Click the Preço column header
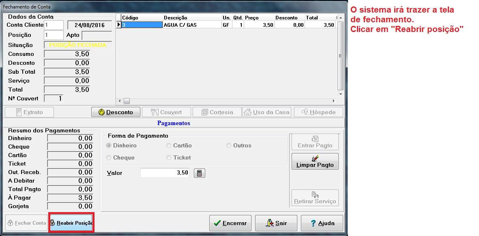Screen dimensions: 479x236 point(259,18)
